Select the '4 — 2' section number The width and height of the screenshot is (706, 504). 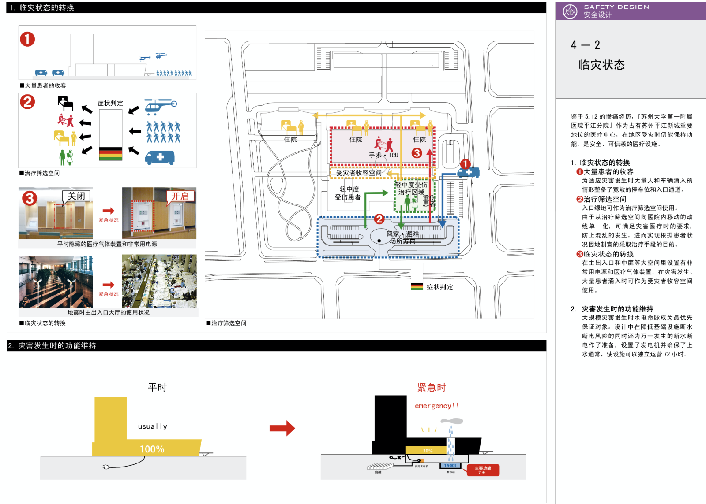585,45
